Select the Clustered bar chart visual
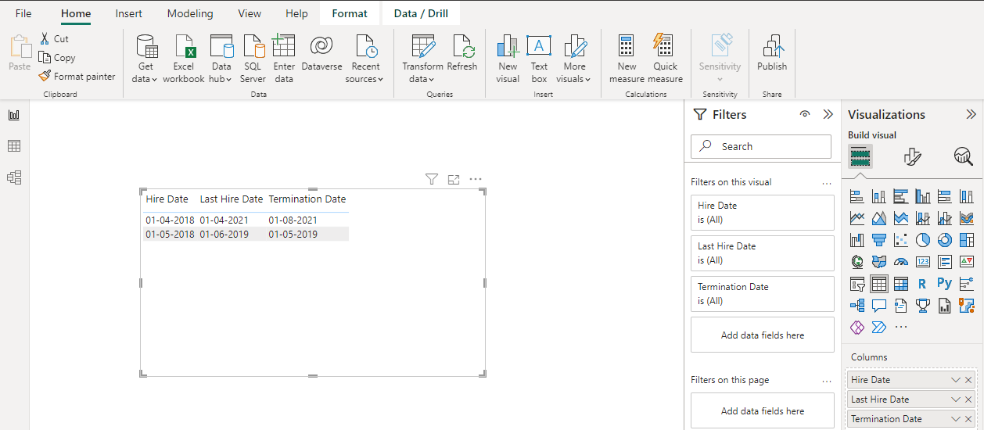The height and width of the screenshot is (430, 984). (900, 196)
